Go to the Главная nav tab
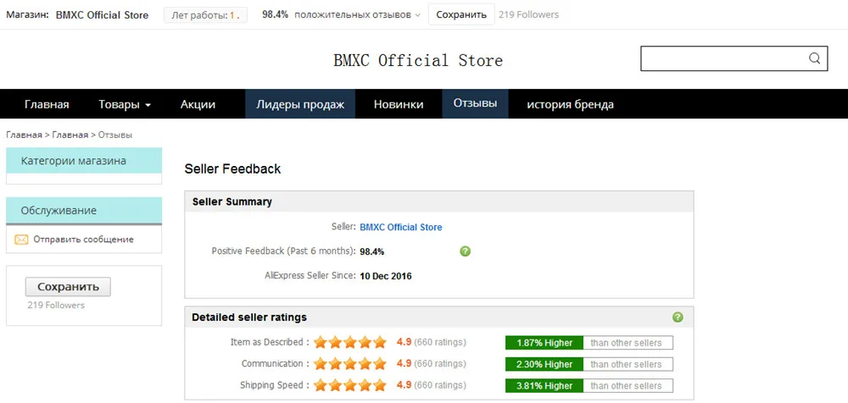 pos(47,104)
